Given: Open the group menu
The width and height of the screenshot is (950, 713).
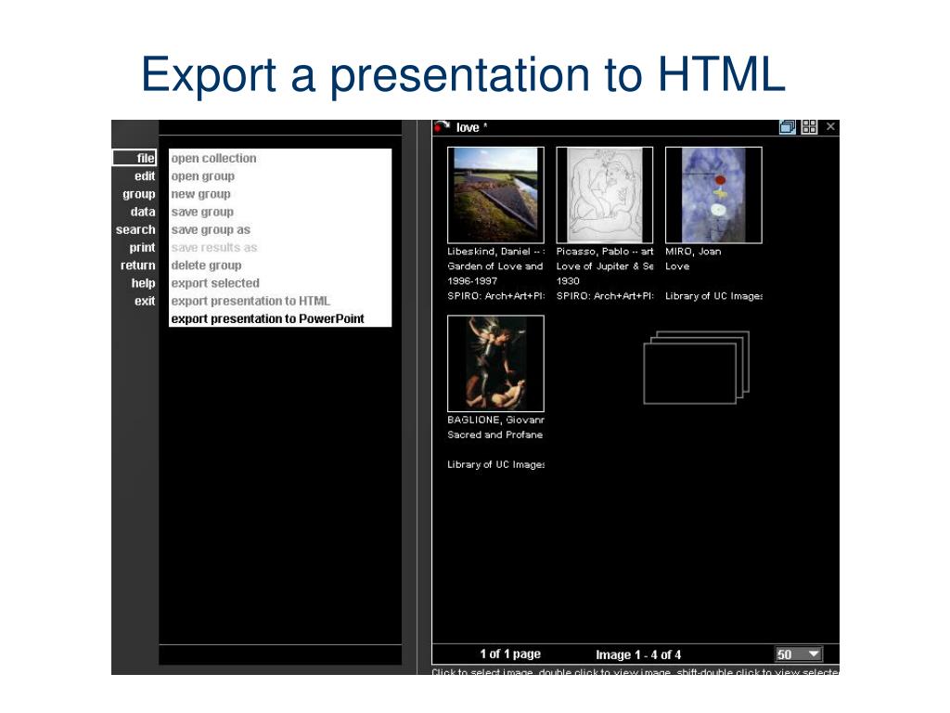Looking at the screenshot, I should pos(139,194).
